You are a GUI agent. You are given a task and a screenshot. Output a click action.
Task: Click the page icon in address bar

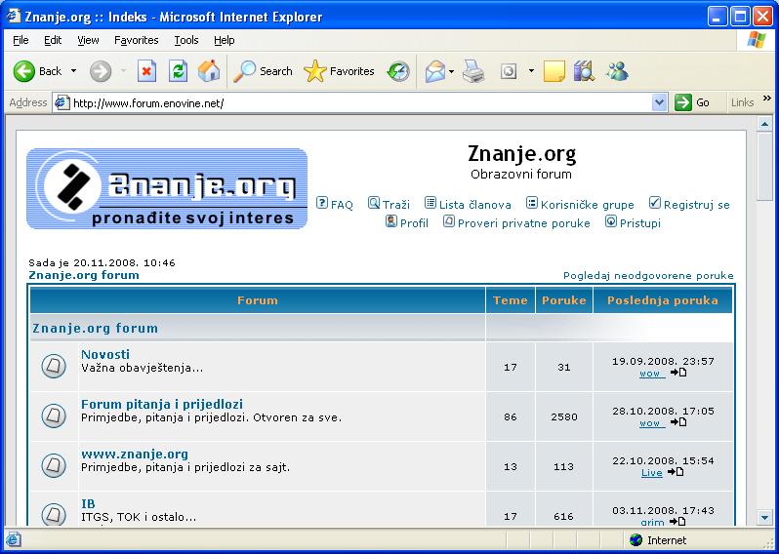click(x=62, y=102)
